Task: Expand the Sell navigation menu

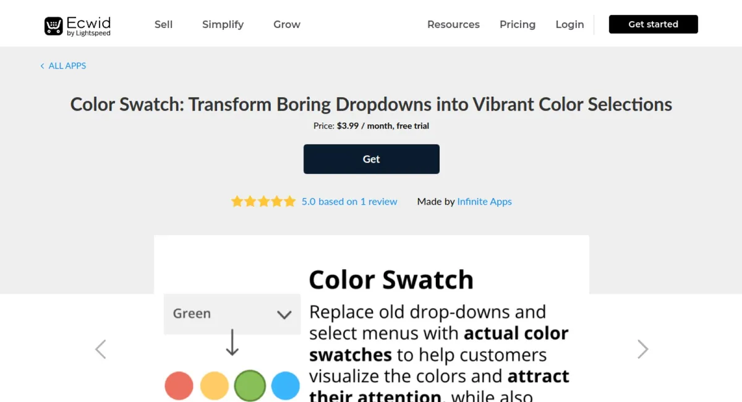Action: point(163,24)
